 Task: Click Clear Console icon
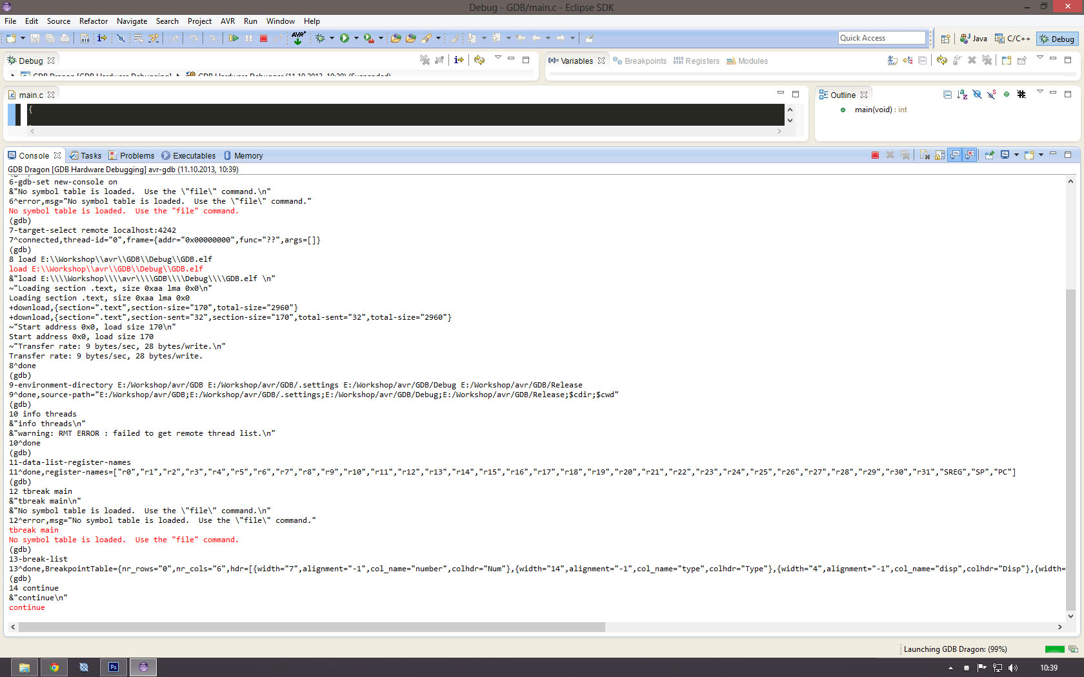pos(925,155)
